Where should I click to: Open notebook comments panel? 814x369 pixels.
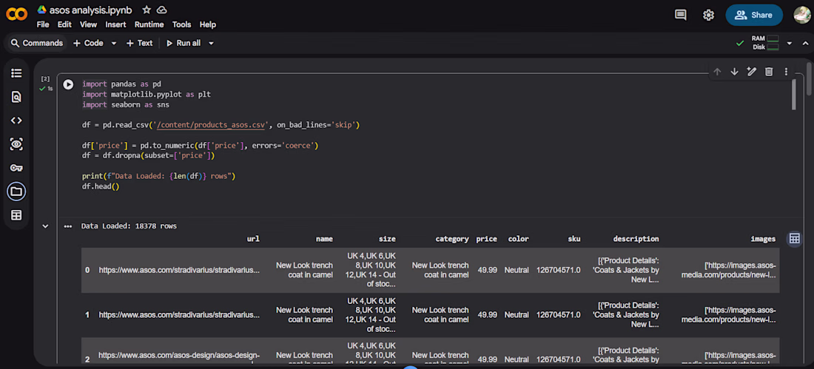pos(681,15)
